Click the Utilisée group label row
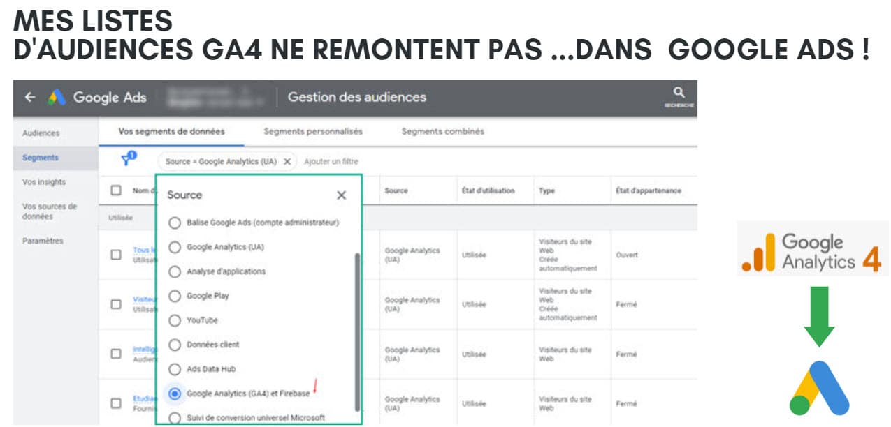 pyautogui.click(x=121, y=218)
